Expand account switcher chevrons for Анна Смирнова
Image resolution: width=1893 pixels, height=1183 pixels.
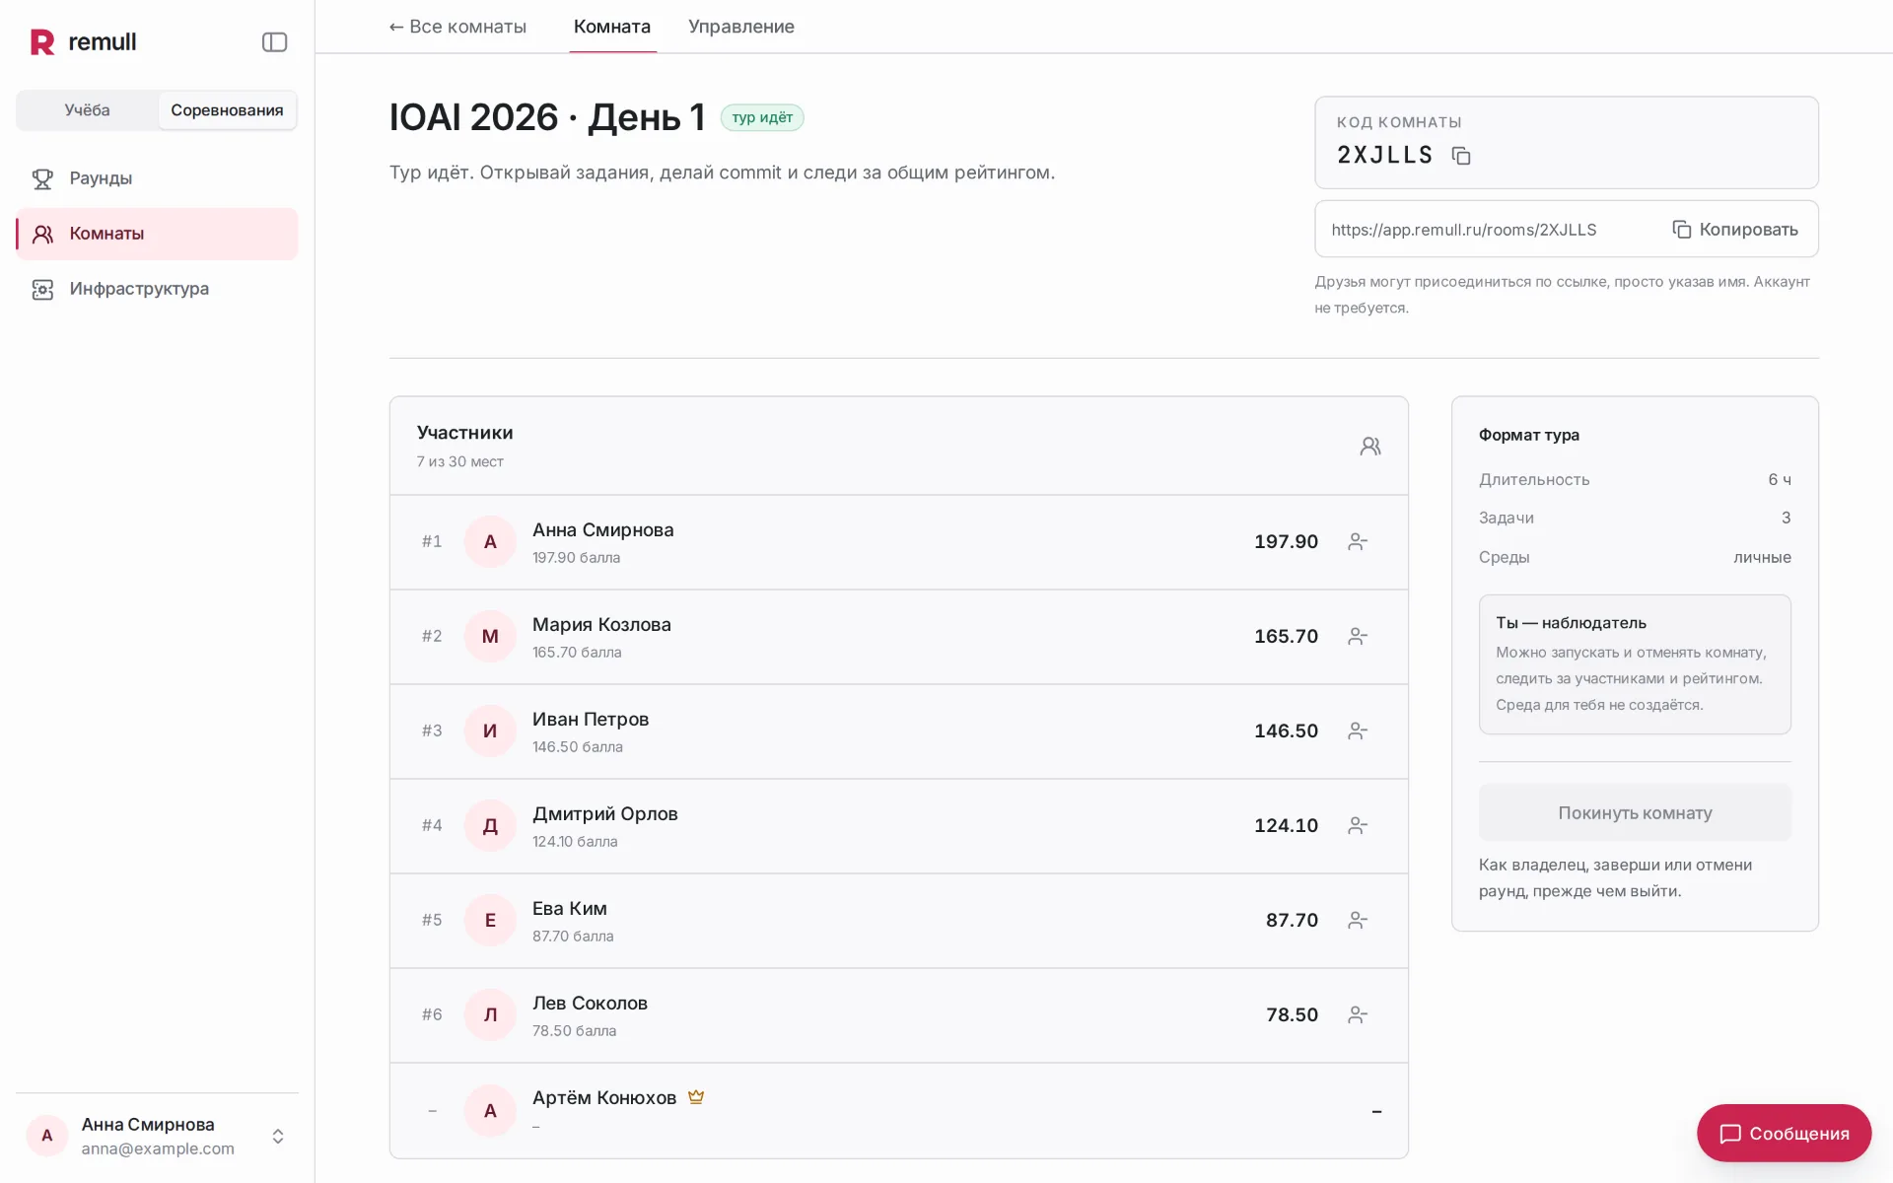click(278, 1136)
